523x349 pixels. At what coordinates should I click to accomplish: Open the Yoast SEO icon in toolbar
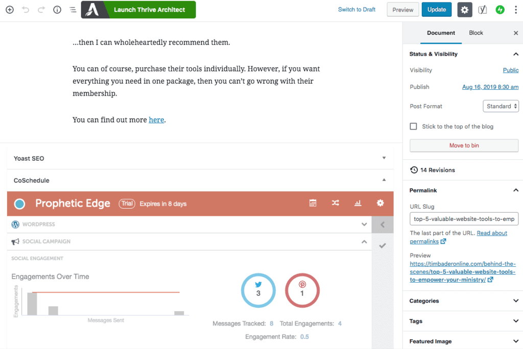pyautogui.click(x=482, y=10)
